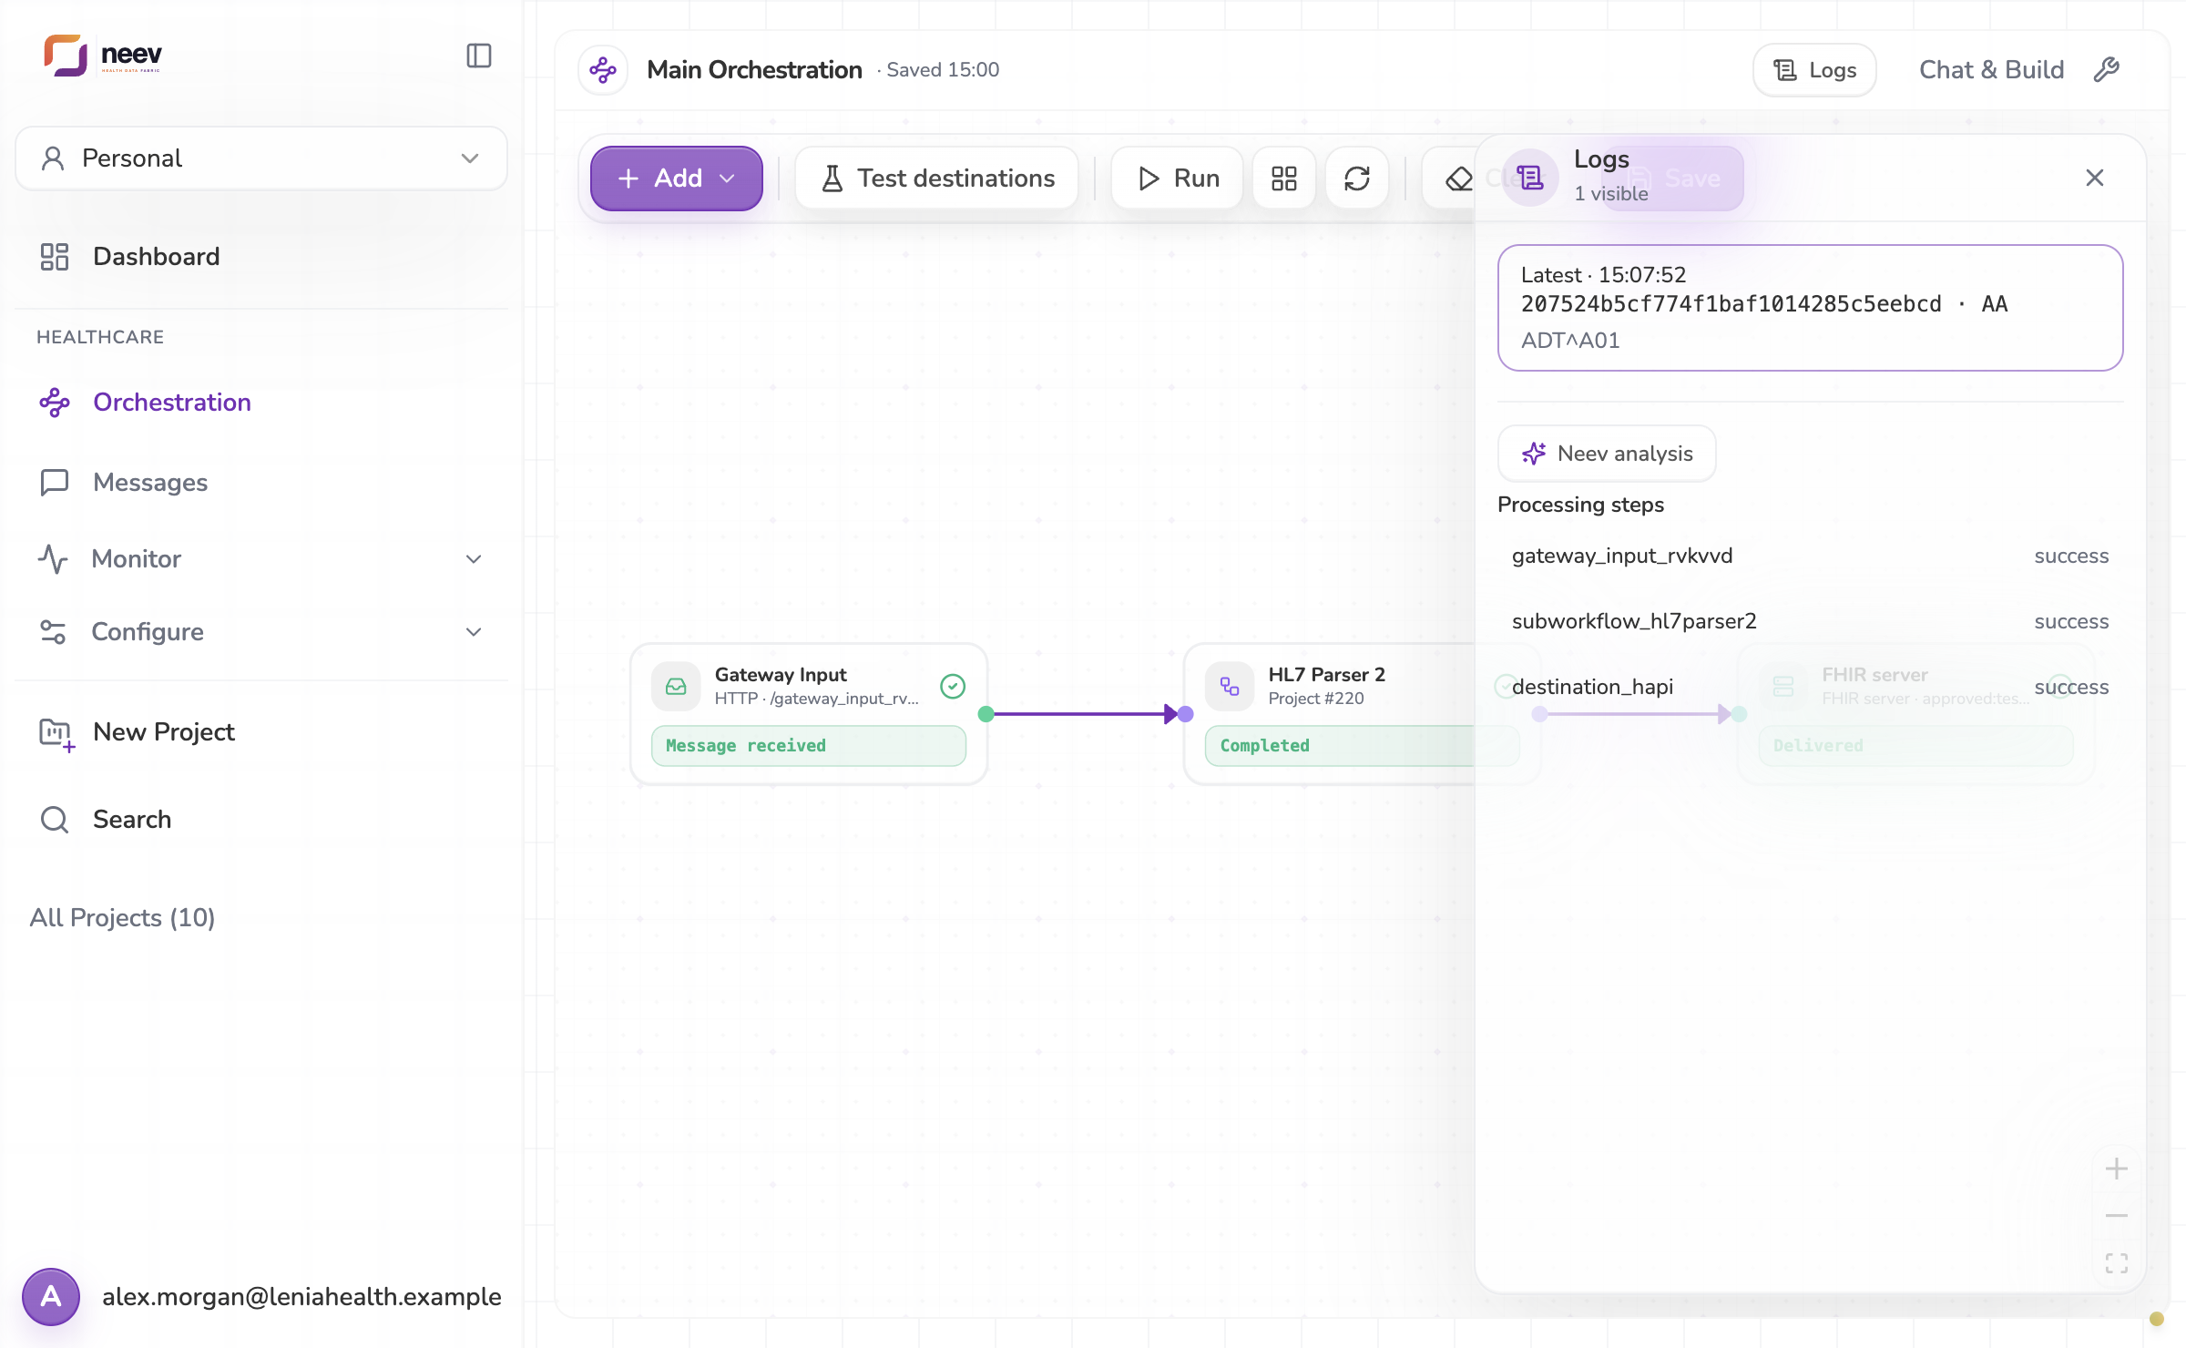
Task: Click the Gateway Input node
Action: click(809, 714)
